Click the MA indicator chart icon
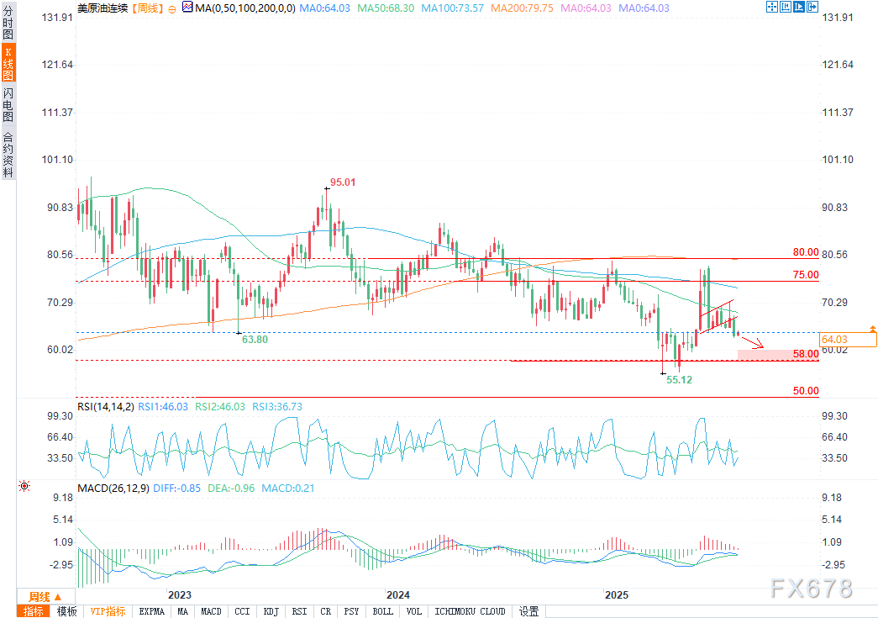The width and height of the screenshot is (878, 618). click(187, 8)
